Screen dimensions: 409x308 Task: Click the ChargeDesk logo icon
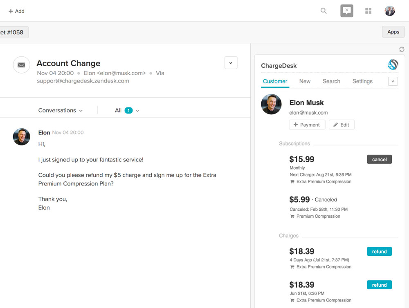(x=393, y=65)
